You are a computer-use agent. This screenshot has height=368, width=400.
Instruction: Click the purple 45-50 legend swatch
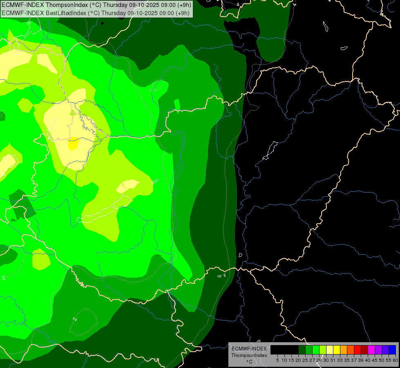click(x=378, y=350)
